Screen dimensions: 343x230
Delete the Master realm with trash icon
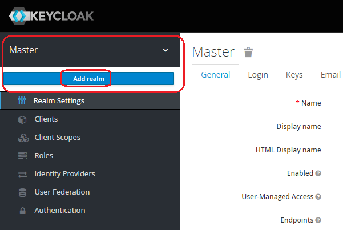pyautogui.click(x=248, y=52)
